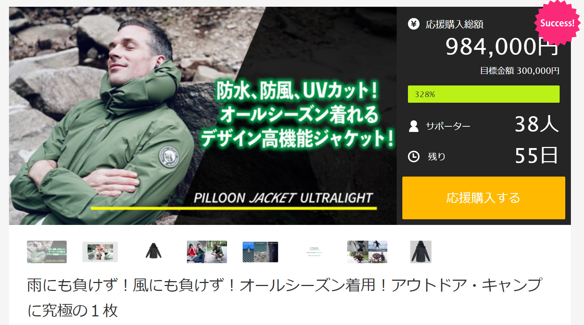Click the yen icon beside 応援購入総額
The height and width of the screenshot is (325, 584).
coord(414,24)
